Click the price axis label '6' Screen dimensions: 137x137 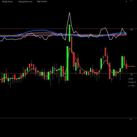click(131, 119)
